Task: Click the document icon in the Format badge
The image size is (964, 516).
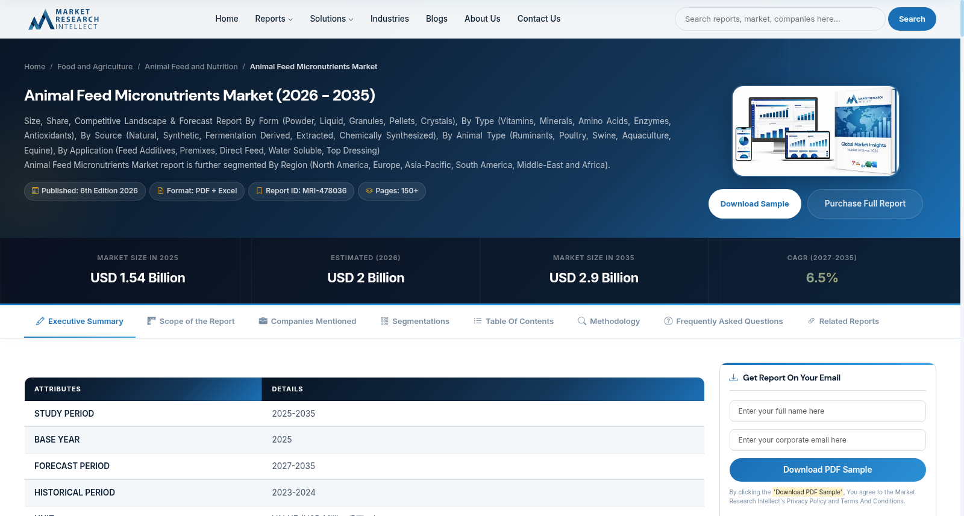Action: point(160,191)
